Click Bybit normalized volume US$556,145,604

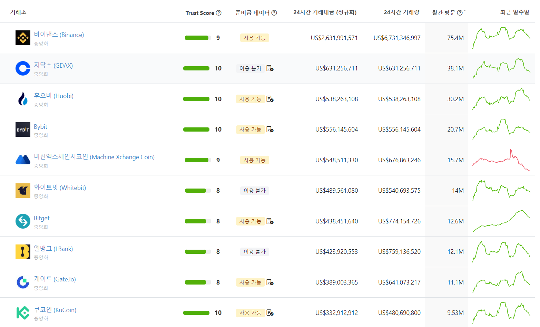point(337,129)
